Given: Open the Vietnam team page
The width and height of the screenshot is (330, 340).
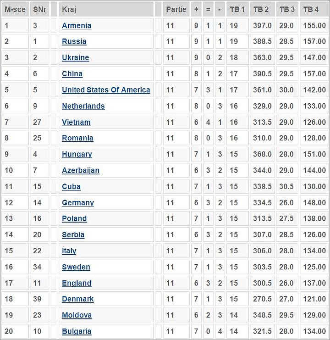Looking at the screenshot, I should click(x=76, y=122).
